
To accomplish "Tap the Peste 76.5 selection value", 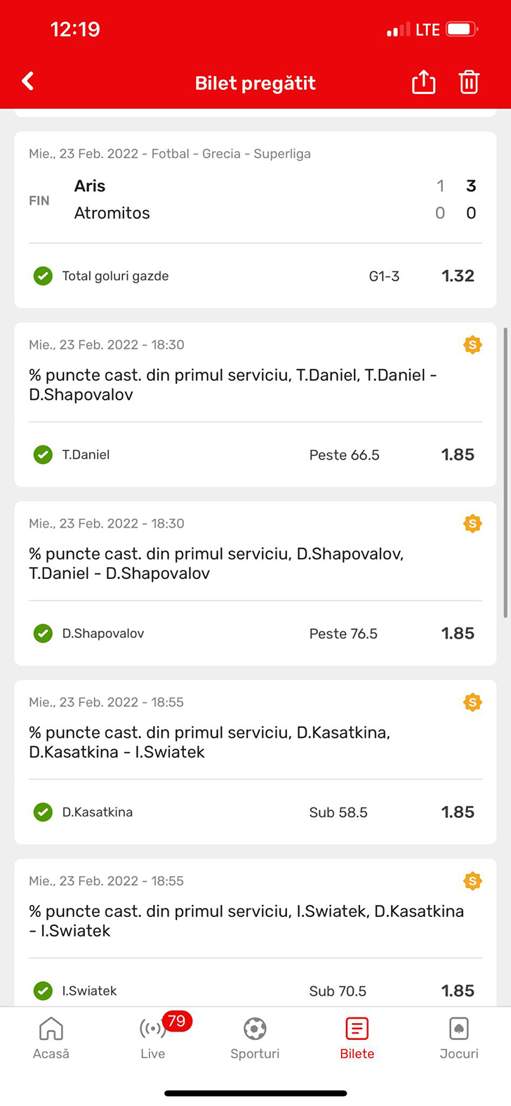I will 343,634.
